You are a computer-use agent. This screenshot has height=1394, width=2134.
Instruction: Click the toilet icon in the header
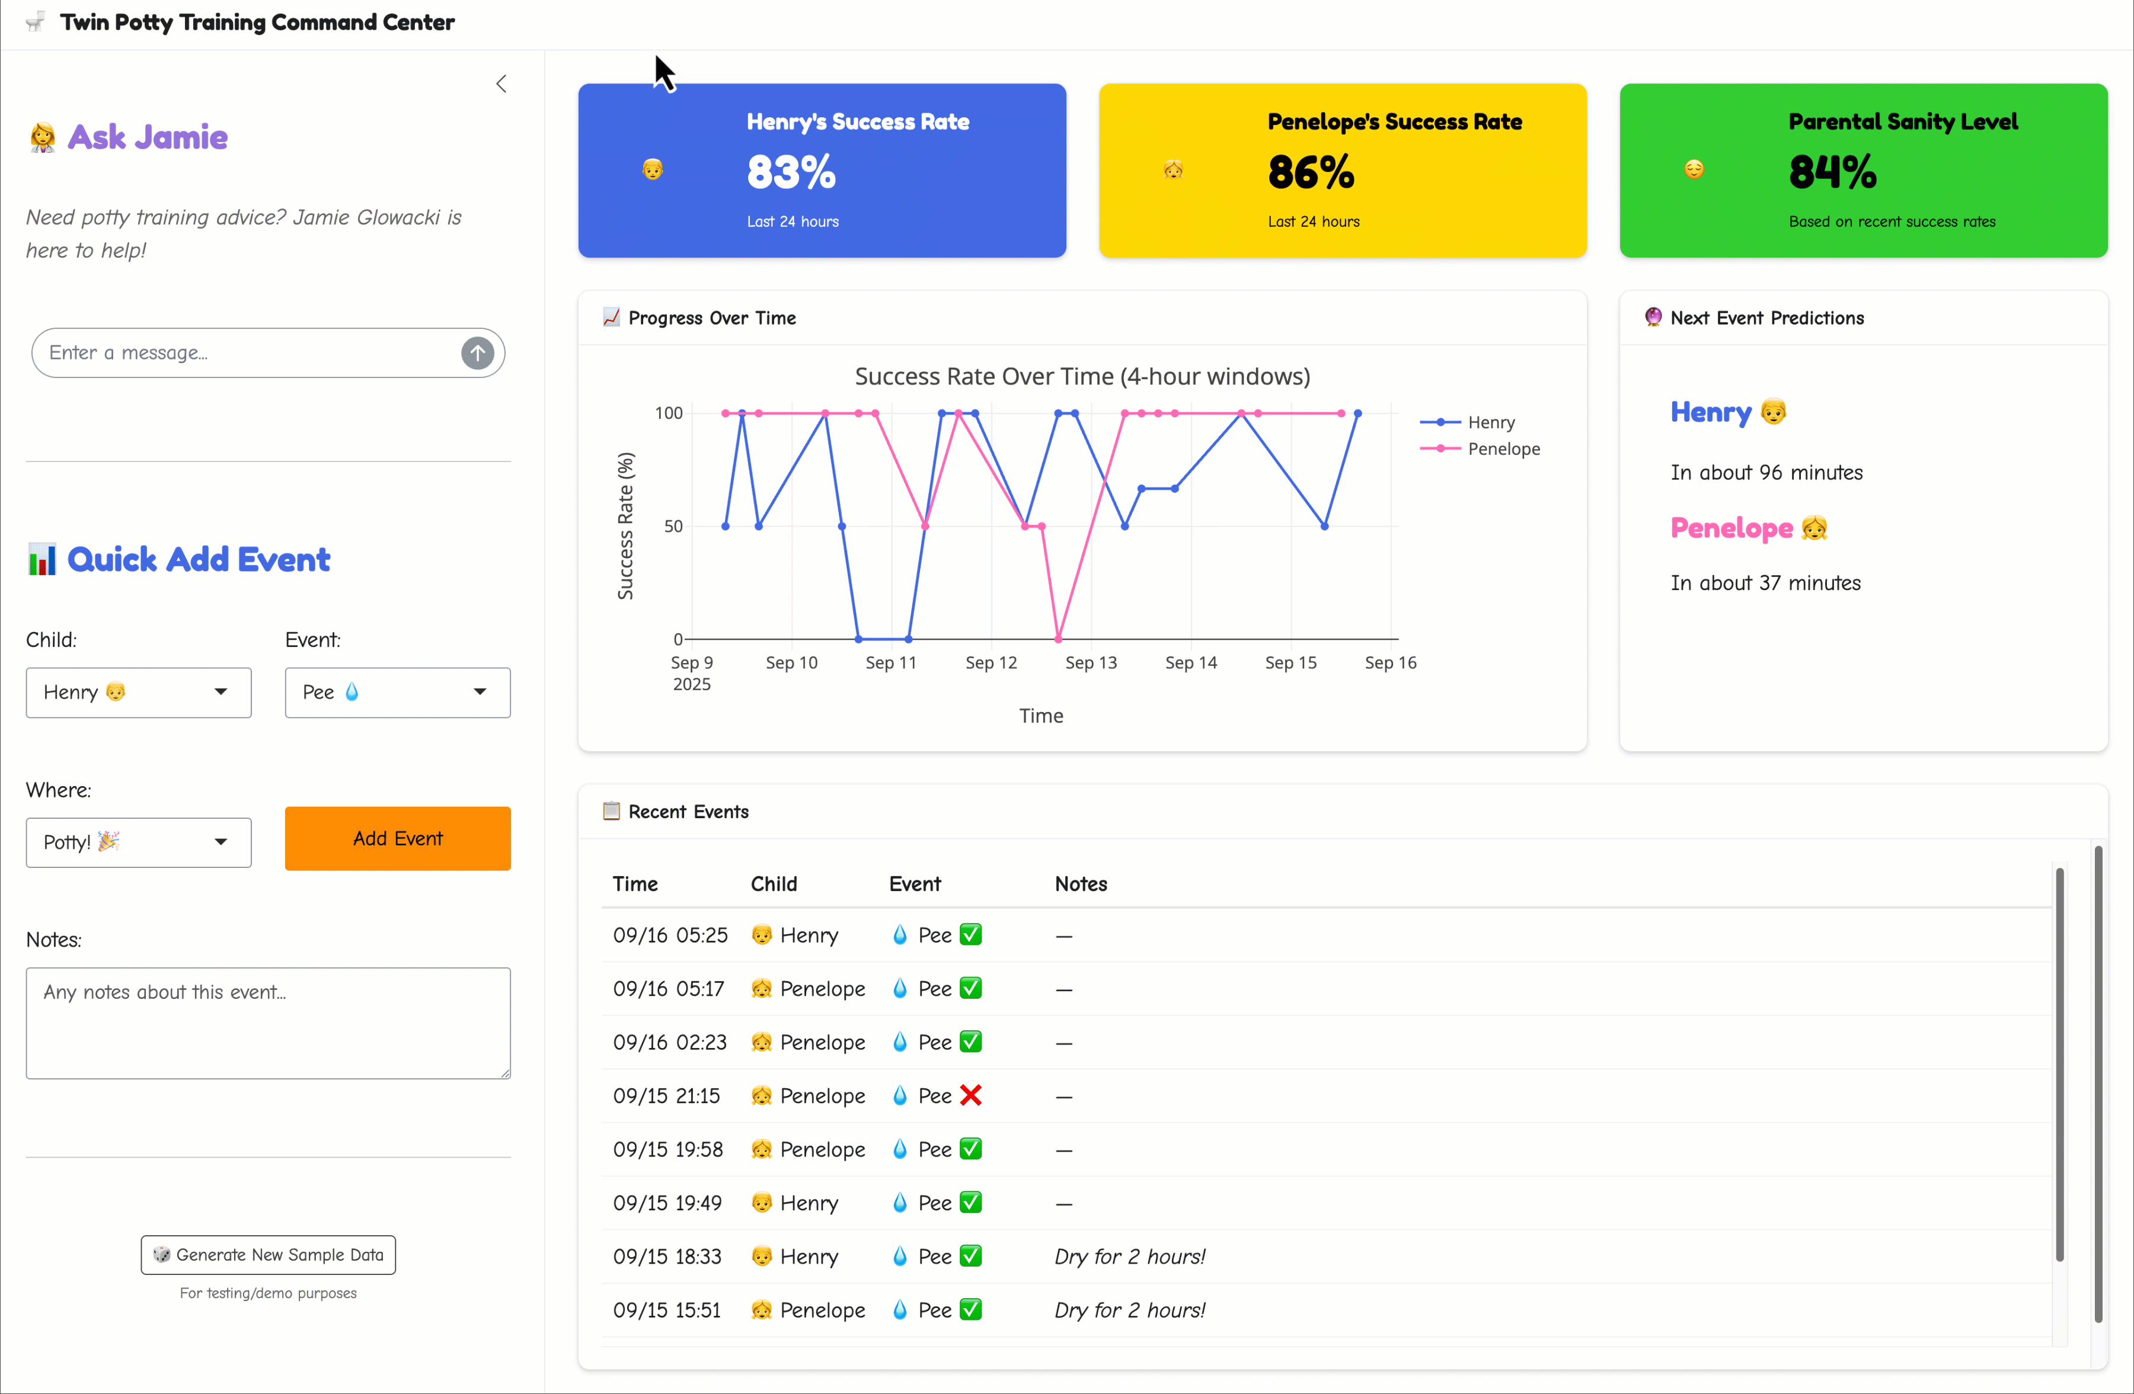(36, 23)
